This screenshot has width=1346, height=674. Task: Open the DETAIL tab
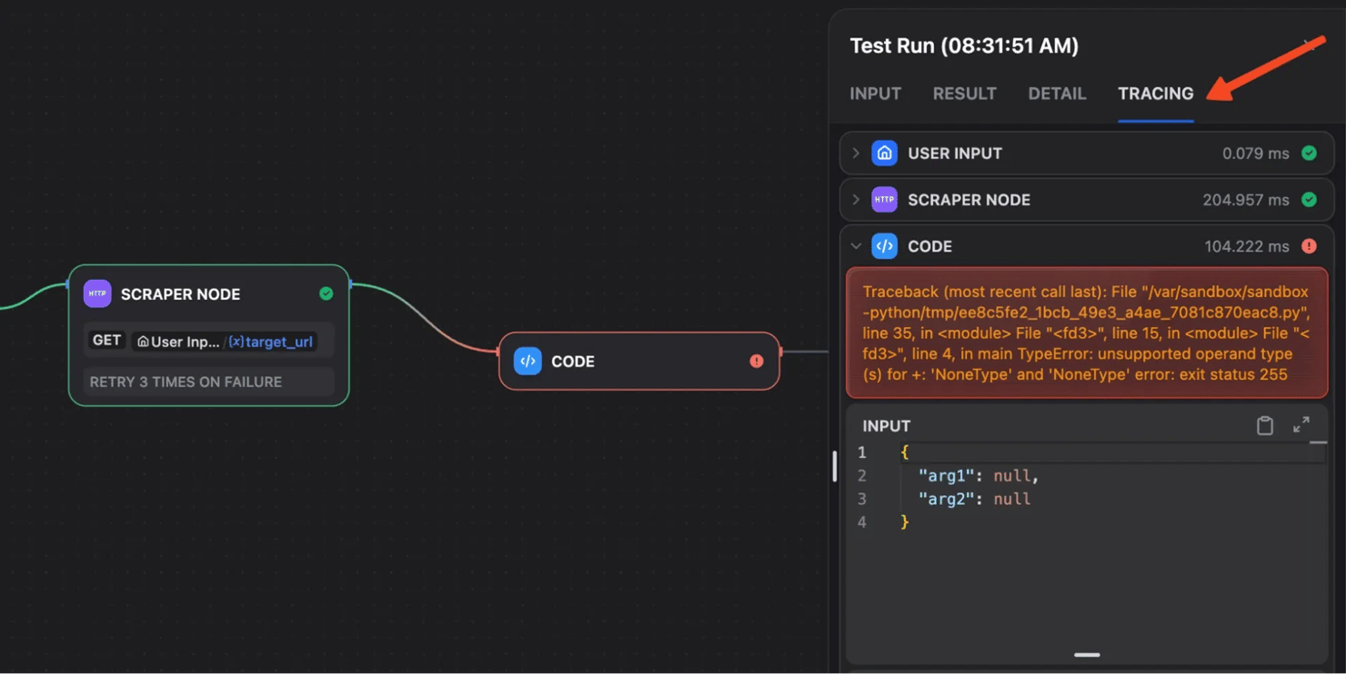(x=1057, y=94)
